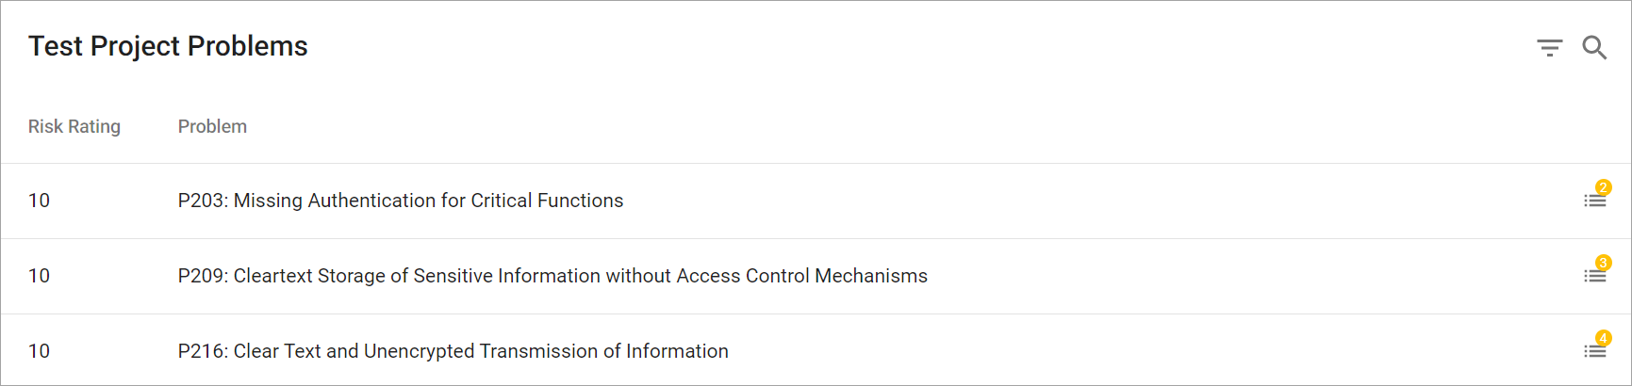This screenshot has width=1632, height=386.
Task: Open linked items list icon for P203
Action: [x=1595, y=201]
